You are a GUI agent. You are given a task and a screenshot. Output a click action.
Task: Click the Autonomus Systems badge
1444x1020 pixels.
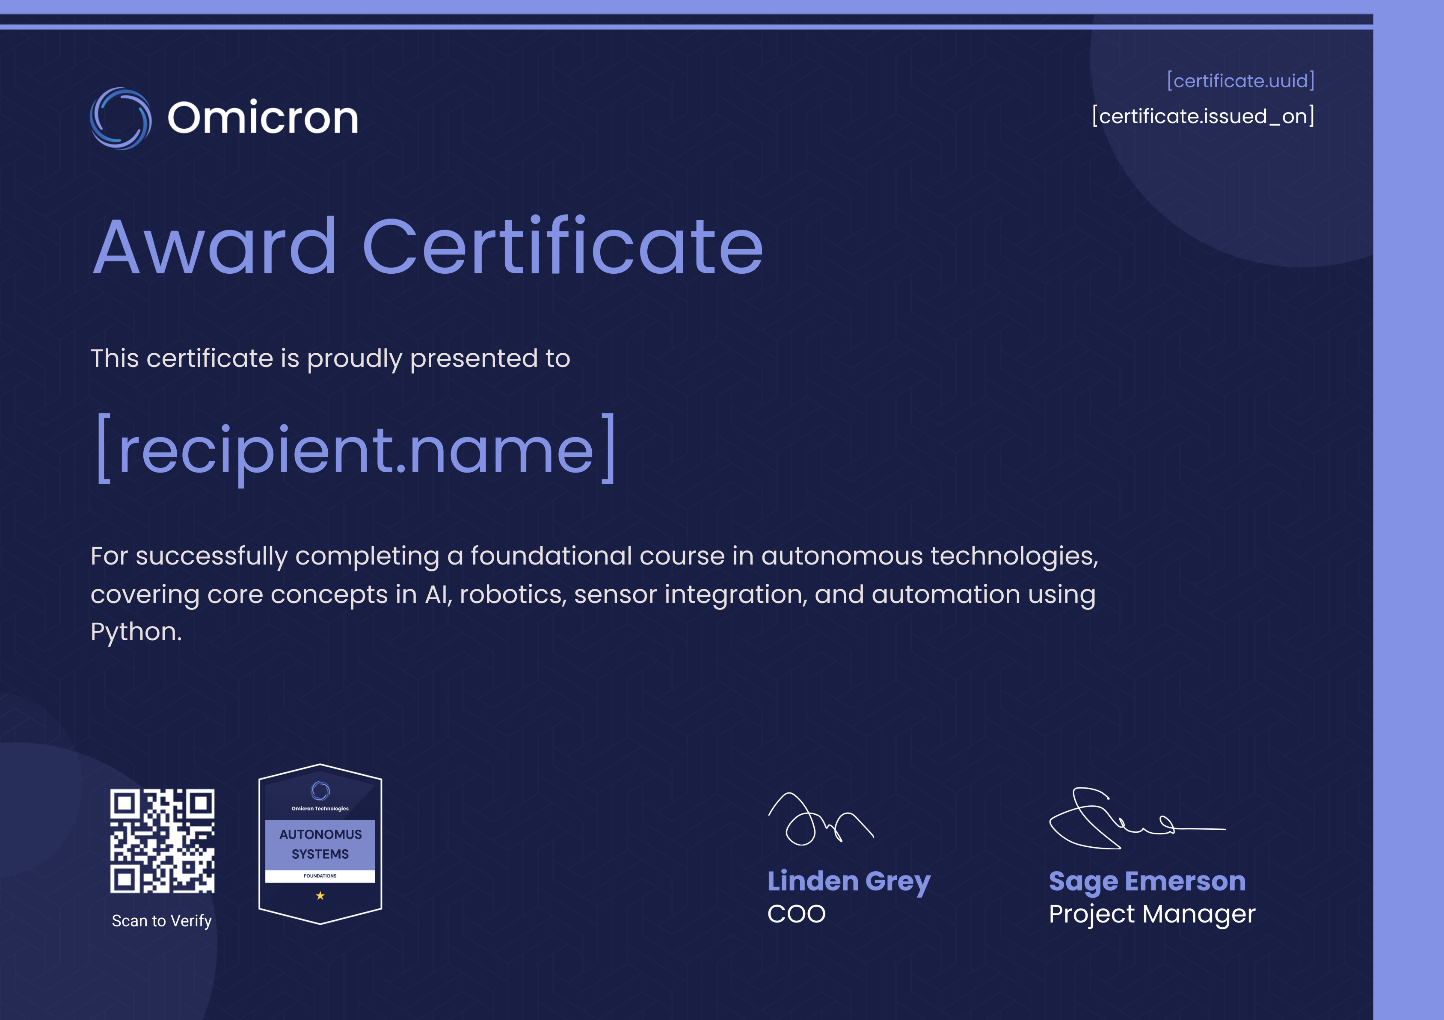(x=320, y=844)
